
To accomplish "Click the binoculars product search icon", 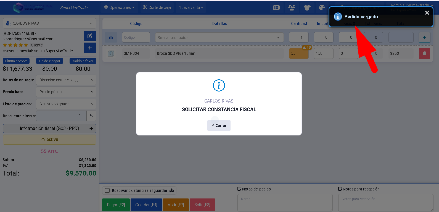I will click(x=111, y=37).
